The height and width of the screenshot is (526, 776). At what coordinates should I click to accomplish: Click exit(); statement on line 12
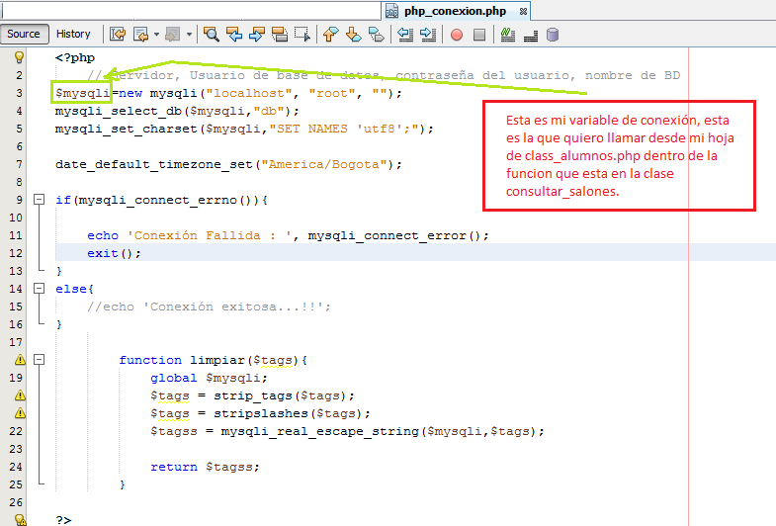click(x=115, y=253)
